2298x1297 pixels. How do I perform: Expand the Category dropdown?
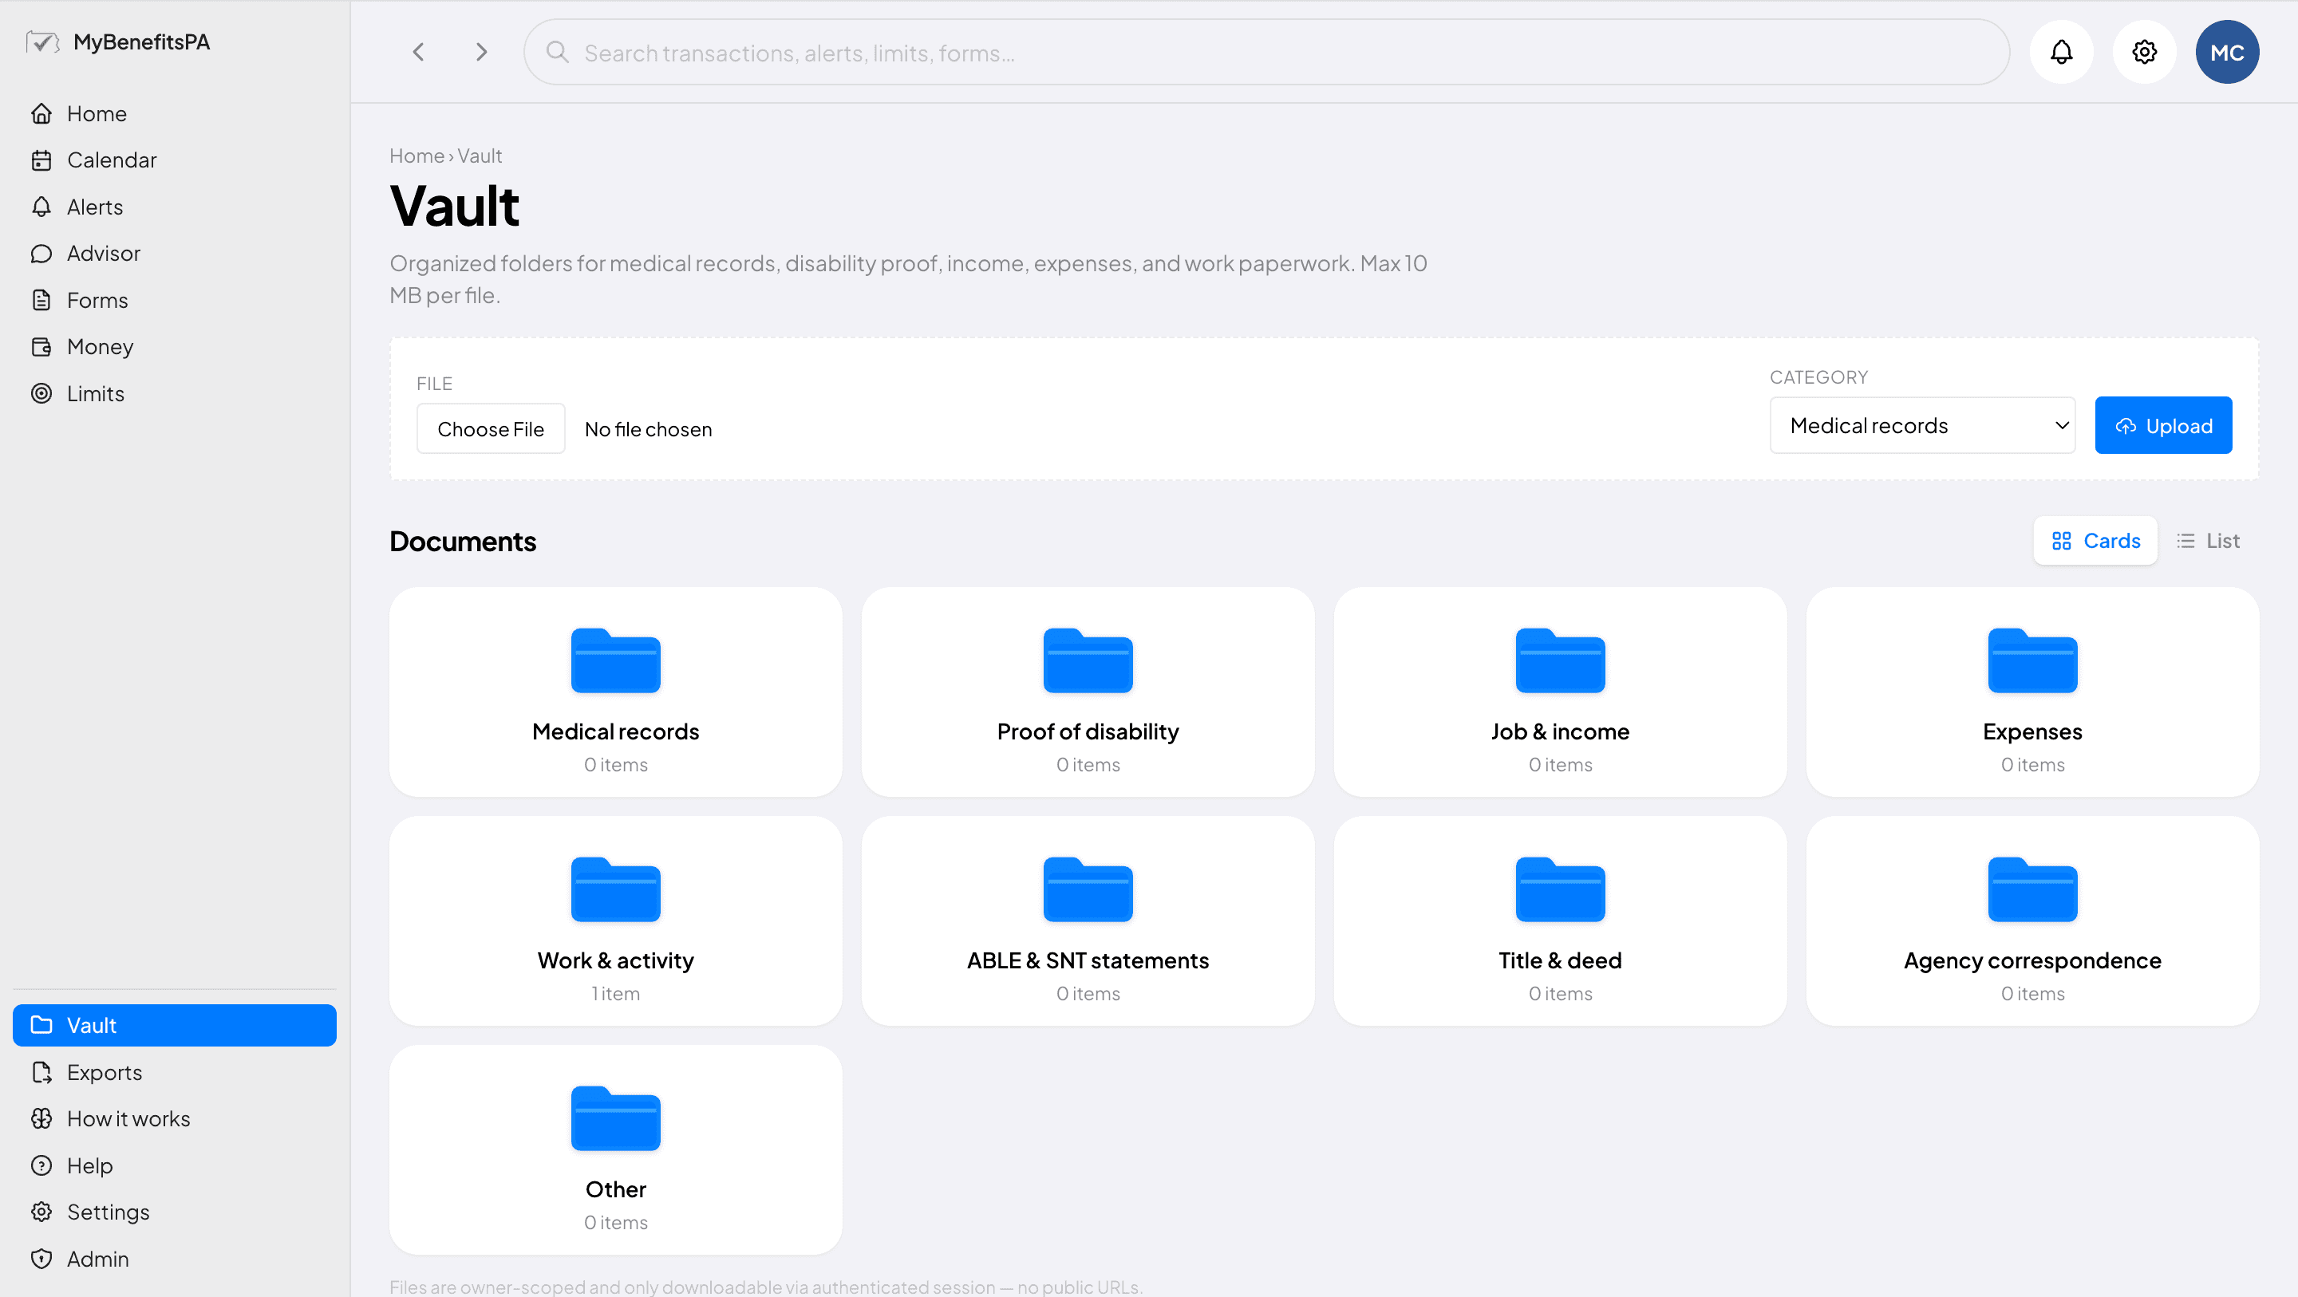tap(1922, 425)
